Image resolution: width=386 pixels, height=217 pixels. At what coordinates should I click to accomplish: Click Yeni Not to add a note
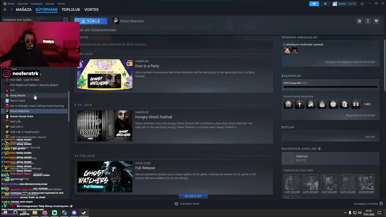pyautogui.click(x=370, y=137)
